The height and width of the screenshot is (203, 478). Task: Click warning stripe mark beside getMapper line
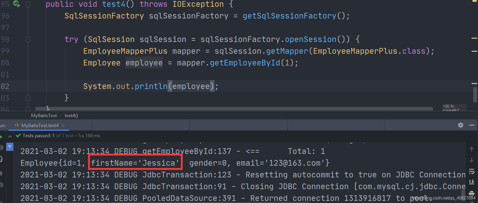[474, 51]
